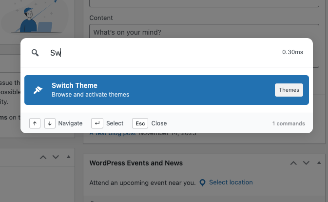Move the left dashboard widget up
The image size is (328, 202).
43,157
